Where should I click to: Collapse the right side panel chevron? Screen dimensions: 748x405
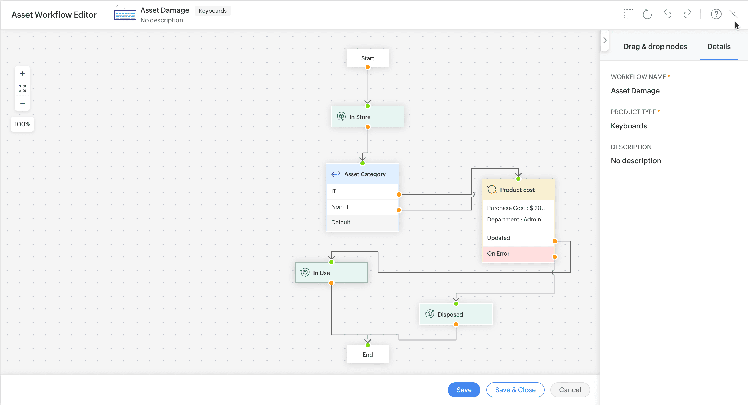(605, 40)
